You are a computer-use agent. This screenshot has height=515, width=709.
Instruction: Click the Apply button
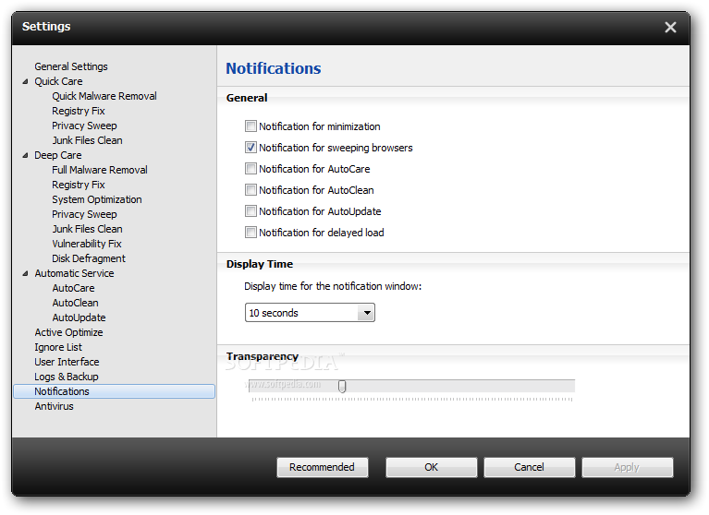click(x=627, y=467)
